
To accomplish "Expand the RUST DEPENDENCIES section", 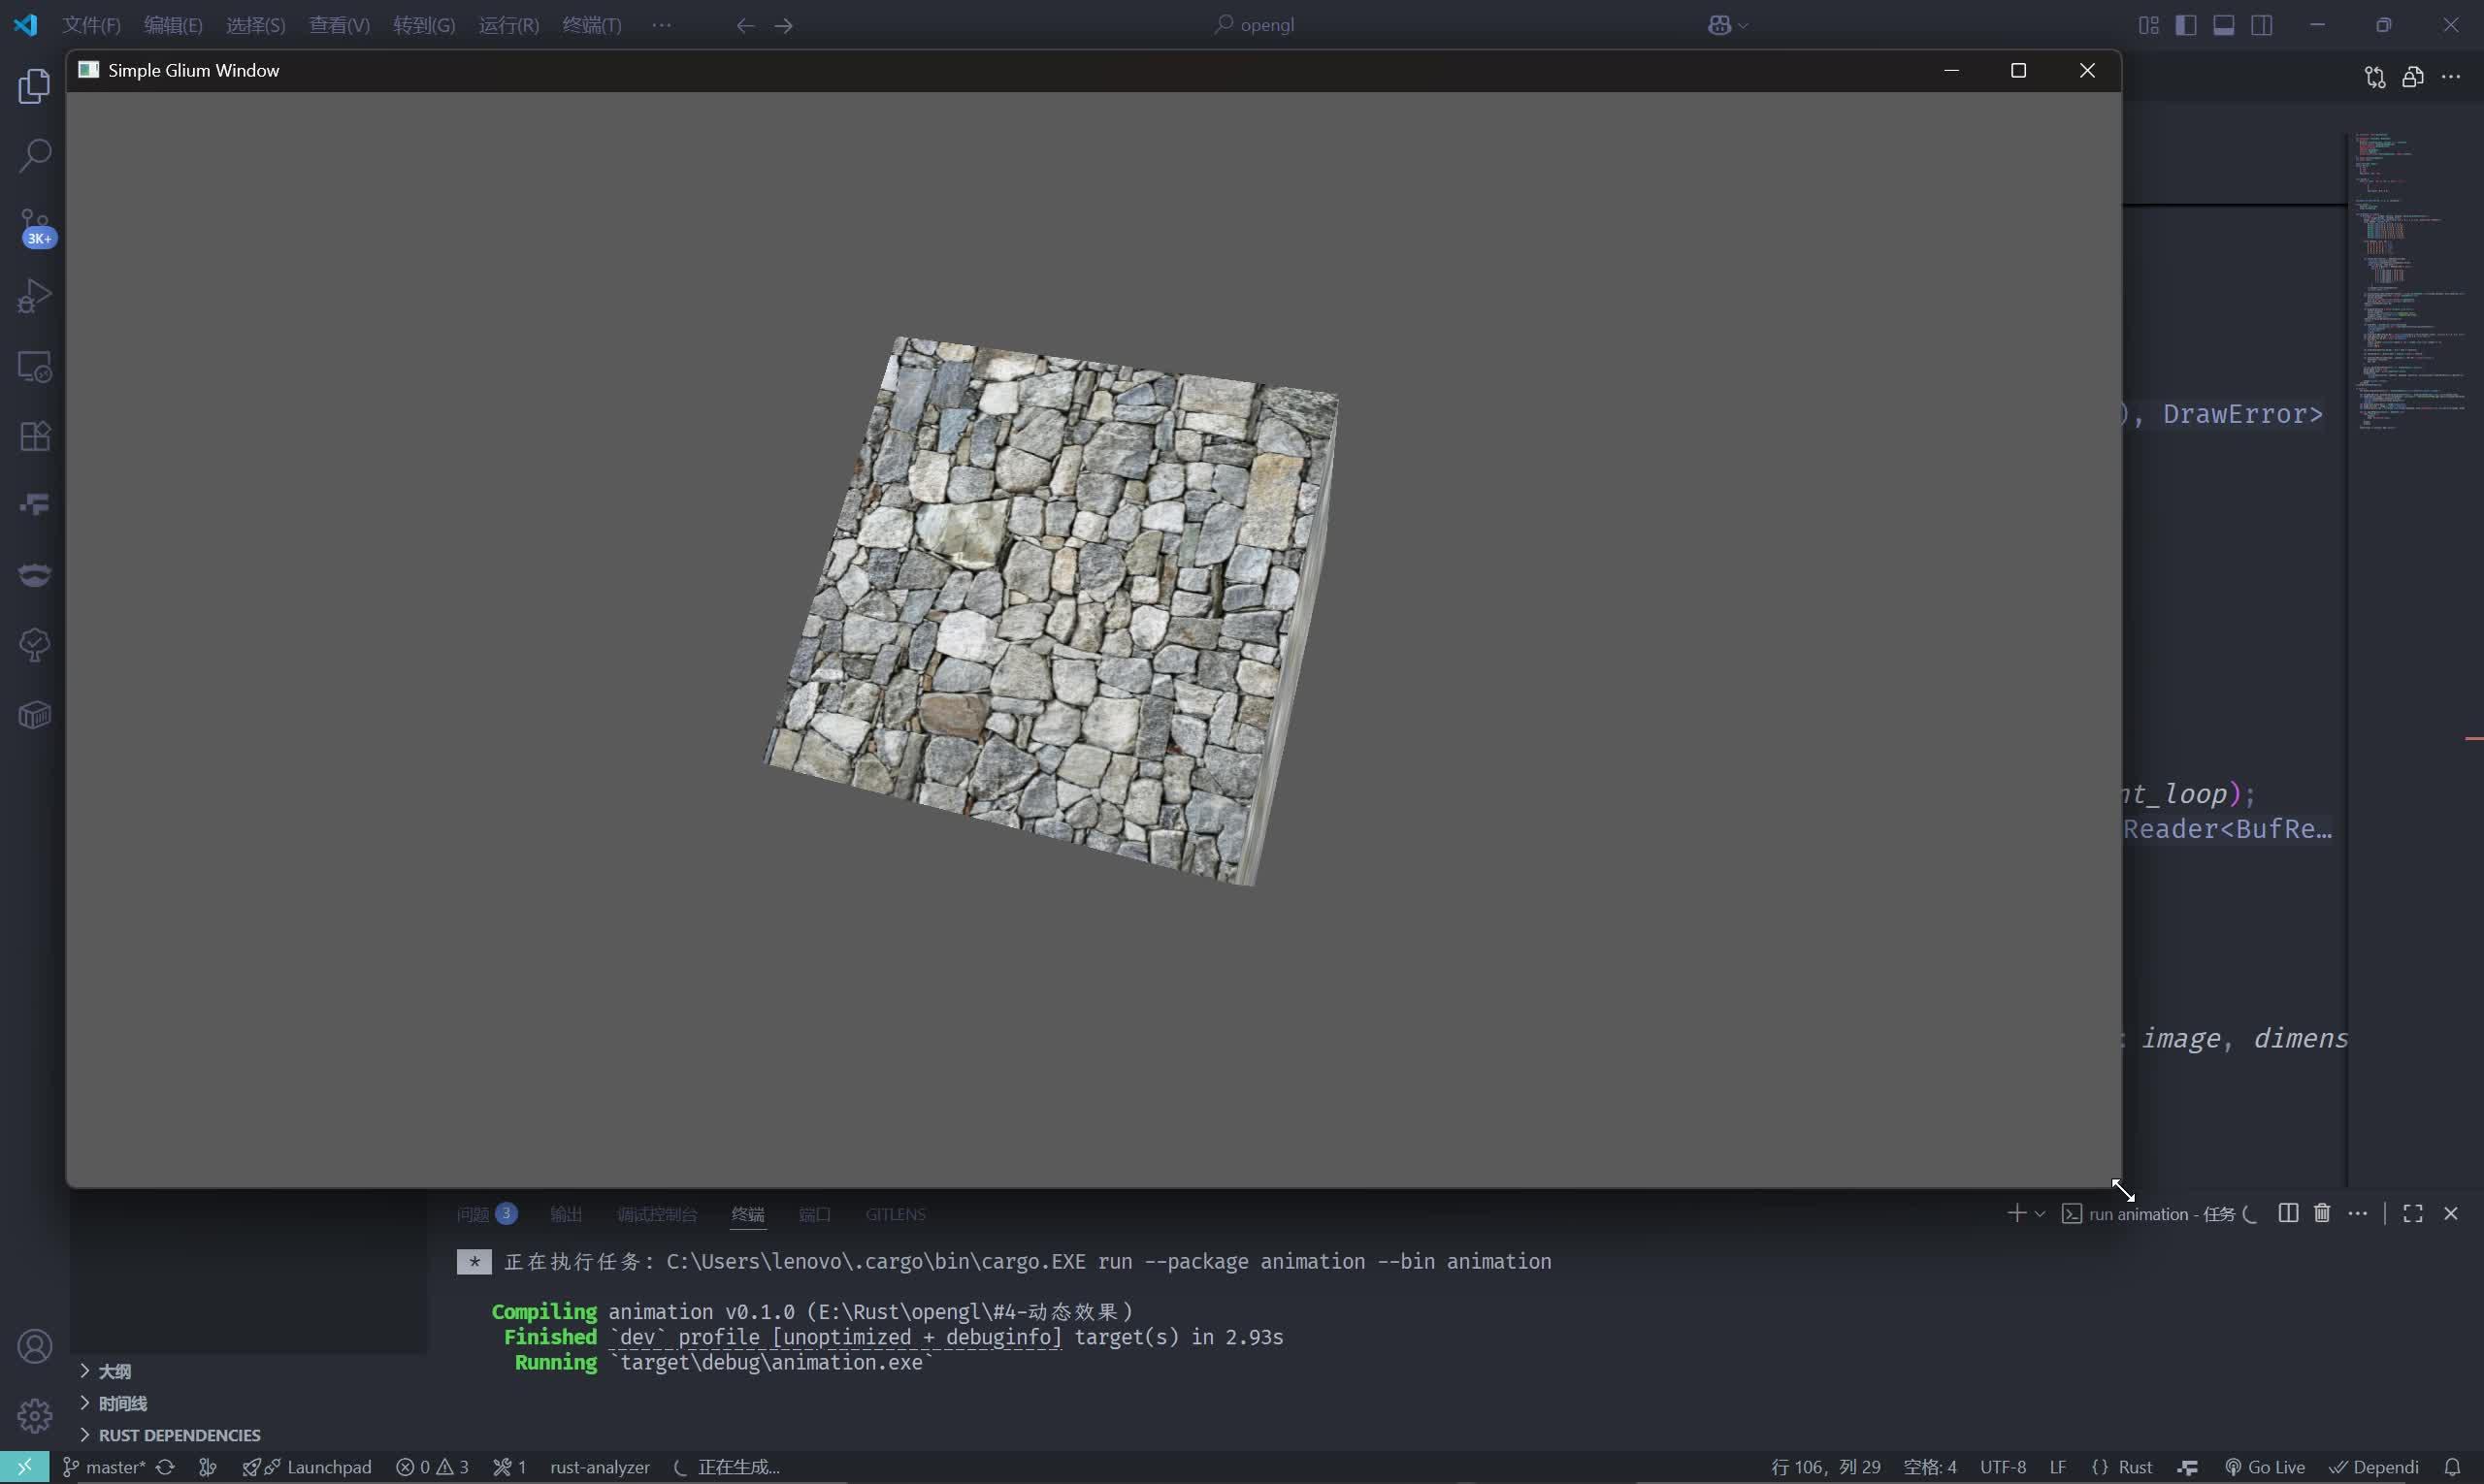I will [179, 1435].
